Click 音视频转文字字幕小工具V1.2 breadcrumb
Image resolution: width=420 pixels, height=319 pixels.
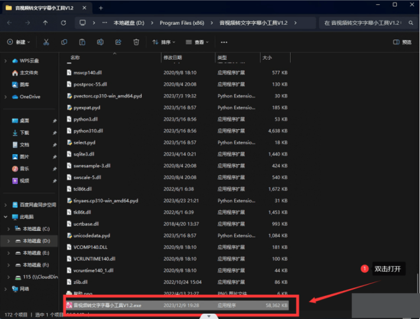click(x=253, y=23)
